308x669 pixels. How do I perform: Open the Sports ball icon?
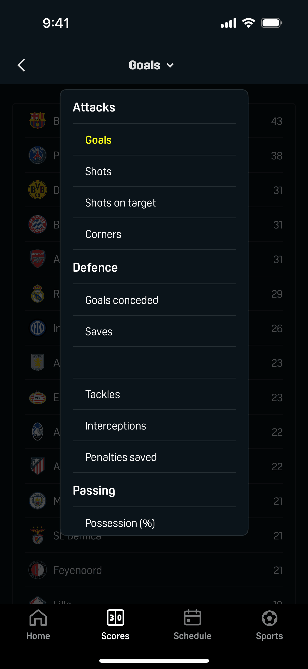tap(269, 618)
